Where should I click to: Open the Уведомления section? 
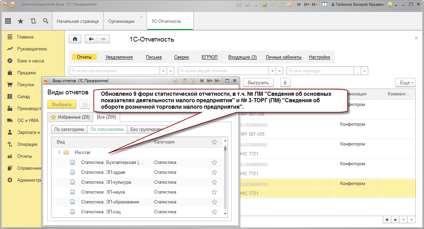click(x=119, y=57)
